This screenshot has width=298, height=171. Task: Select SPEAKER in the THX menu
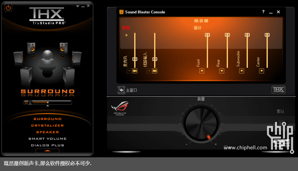coord(48,132)
